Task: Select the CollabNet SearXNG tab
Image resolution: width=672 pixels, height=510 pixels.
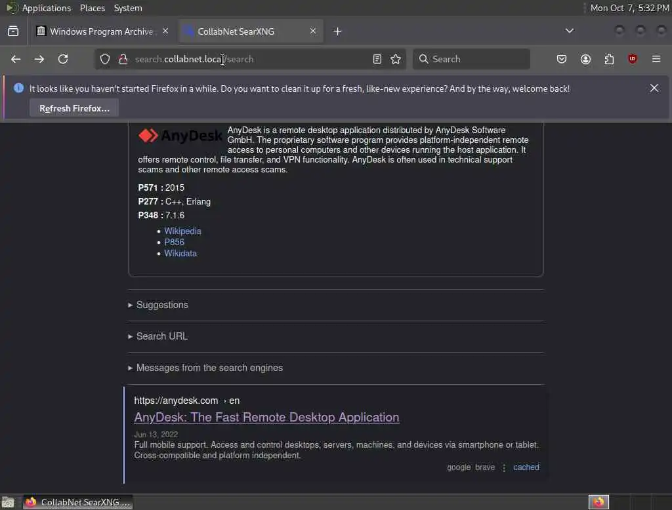Action: pyautogui.click(x=251, y=31)
